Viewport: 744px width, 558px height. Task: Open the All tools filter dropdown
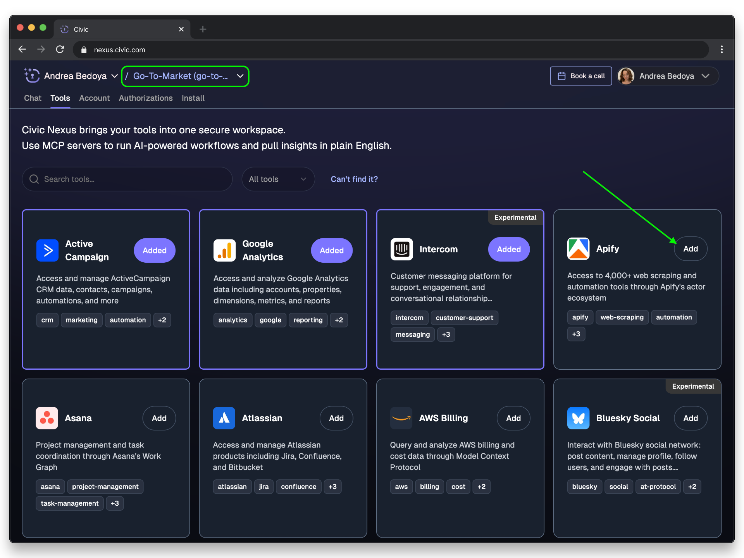click(x=278, y=179)
